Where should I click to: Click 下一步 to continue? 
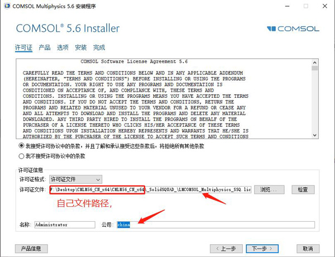point(262,249)
